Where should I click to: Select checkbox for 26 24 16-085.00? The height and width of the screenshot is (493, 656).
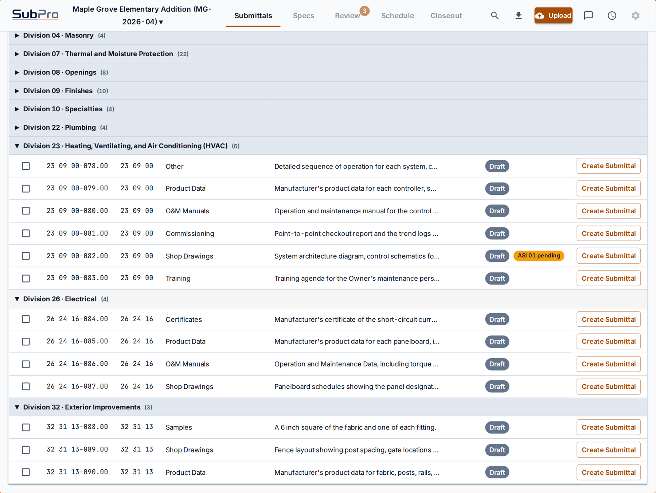[26, 342]
